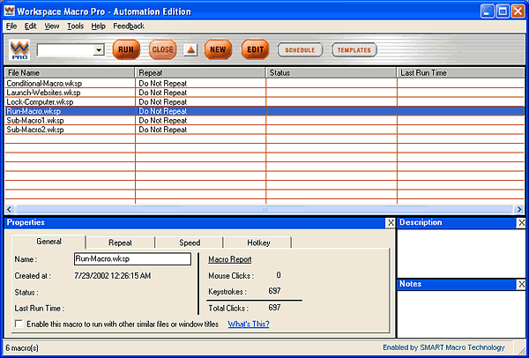Switch to the Repeat tab
This screenshot has width=529, height=358.
[121, 242]
